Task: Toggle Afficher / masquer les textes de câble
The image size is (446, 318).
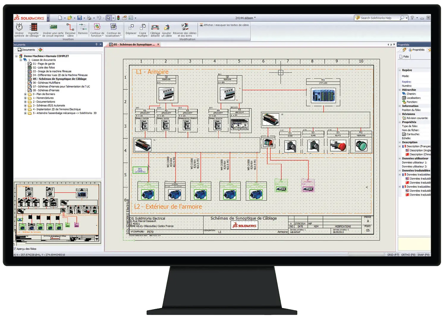Action: click(x=224, y=25)
